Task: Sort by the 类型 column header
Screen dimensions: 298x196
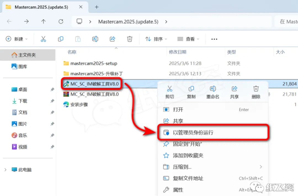Action: point(232,52)
